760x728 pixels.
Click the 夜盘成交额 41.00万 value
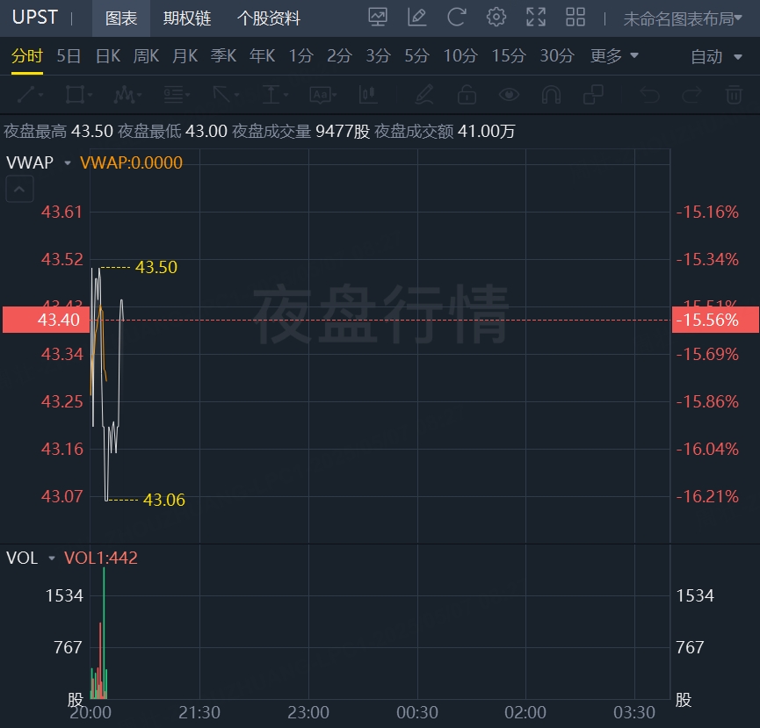coord(445,131)
